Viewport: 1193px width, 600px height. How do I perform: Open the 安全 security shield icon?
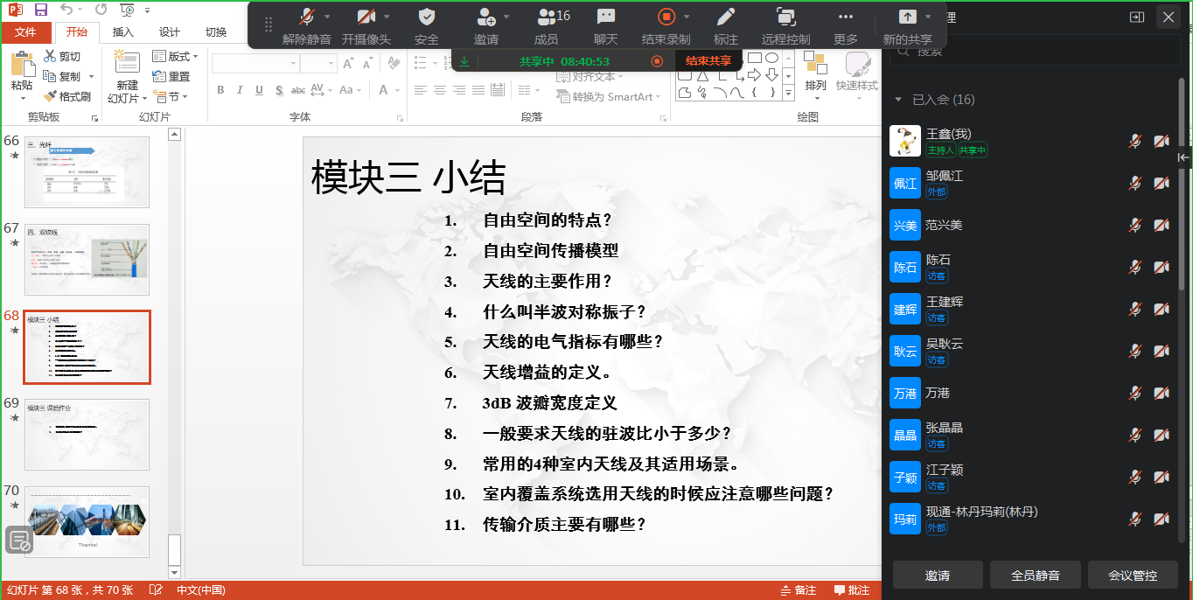tap(427, 17)
